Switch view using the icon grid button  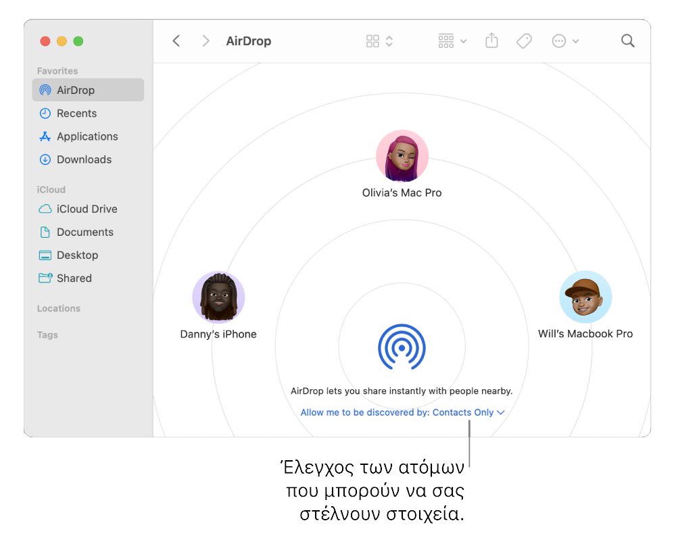[372, 41]
